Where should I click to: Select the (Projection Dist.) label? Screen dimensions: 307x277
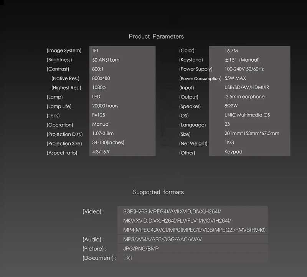pyautogui.click(x=65, y=134)
